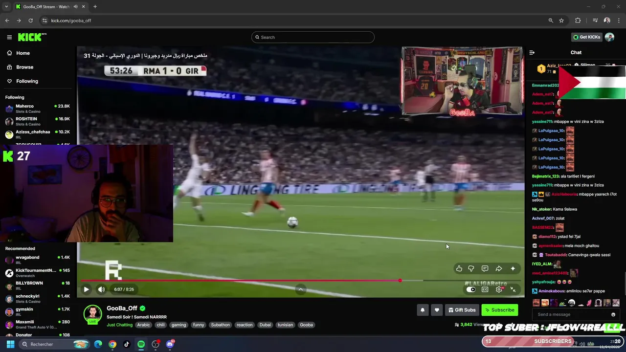Mute the video with speaker icon

tap(101, 289)
